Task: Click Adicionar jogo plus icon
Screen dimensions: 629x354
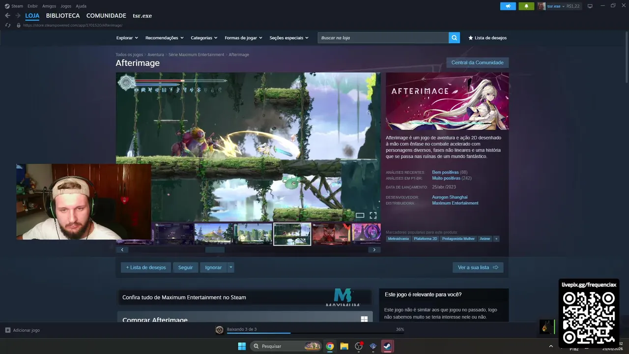Action: click(x=7, y=330)
